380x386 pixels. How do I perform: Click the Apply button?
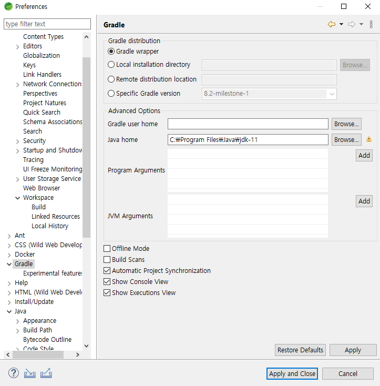point(353,350)
